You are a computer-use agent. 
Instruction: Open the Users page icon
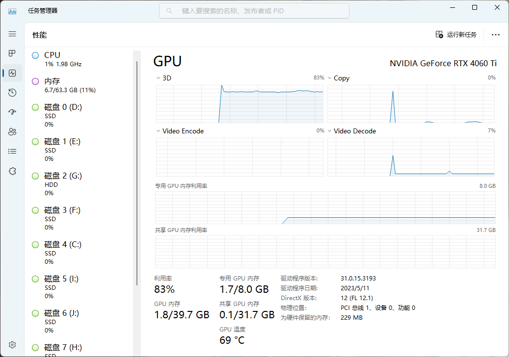[12, 132]
